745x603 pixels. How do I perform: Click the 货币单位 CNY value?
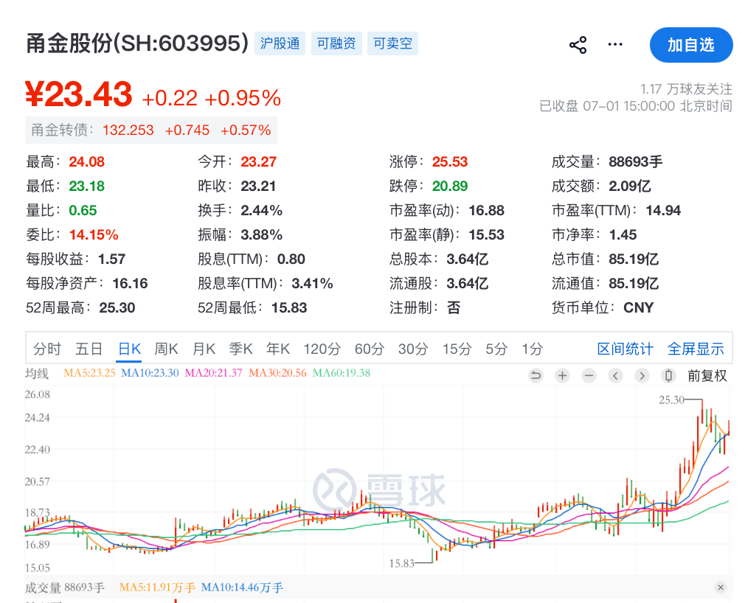click(x=639, y=307)
